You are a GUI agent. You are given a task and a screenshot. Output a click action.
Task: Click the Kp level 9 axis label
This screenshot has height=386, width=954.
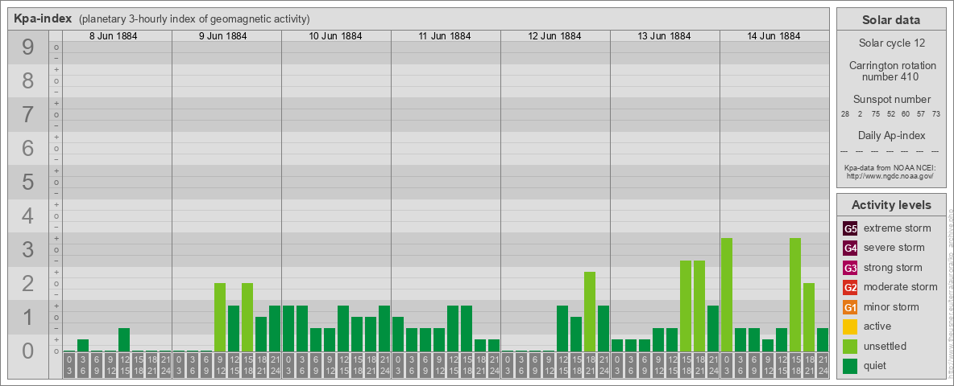28,47
